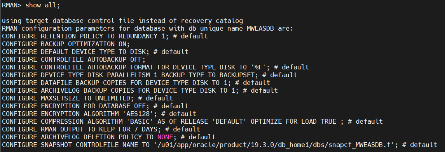Click the RMAN> prompt text
The height and width of the screenshot is (152, 445).
point(12,5)
